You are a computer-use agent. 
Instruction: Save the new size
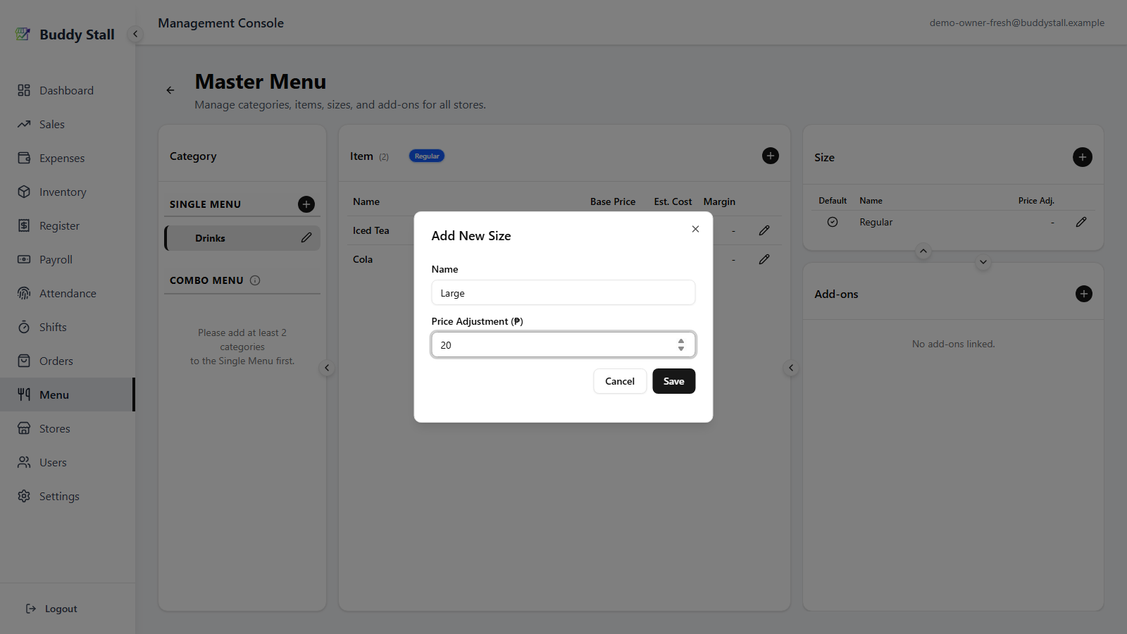point(673,381)
